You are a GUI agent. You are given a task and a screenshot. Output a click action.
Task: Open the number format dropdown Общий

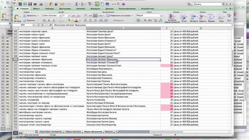click(161, 16)
